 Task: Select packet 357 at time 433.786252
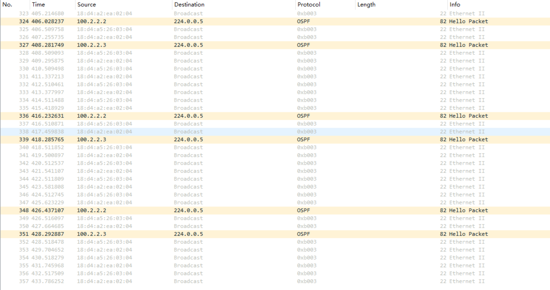click(x=275, y=281)
